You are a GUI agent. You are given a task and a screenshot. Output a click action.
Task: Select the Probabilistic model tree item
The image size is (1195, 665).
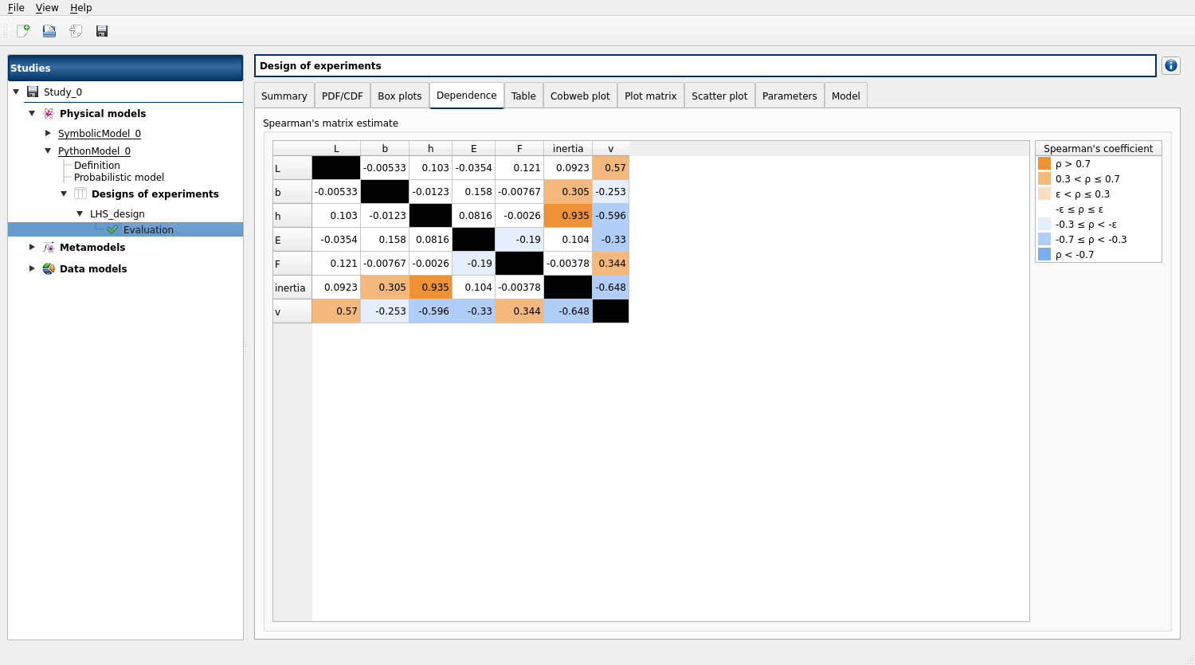tap(119, 177)
